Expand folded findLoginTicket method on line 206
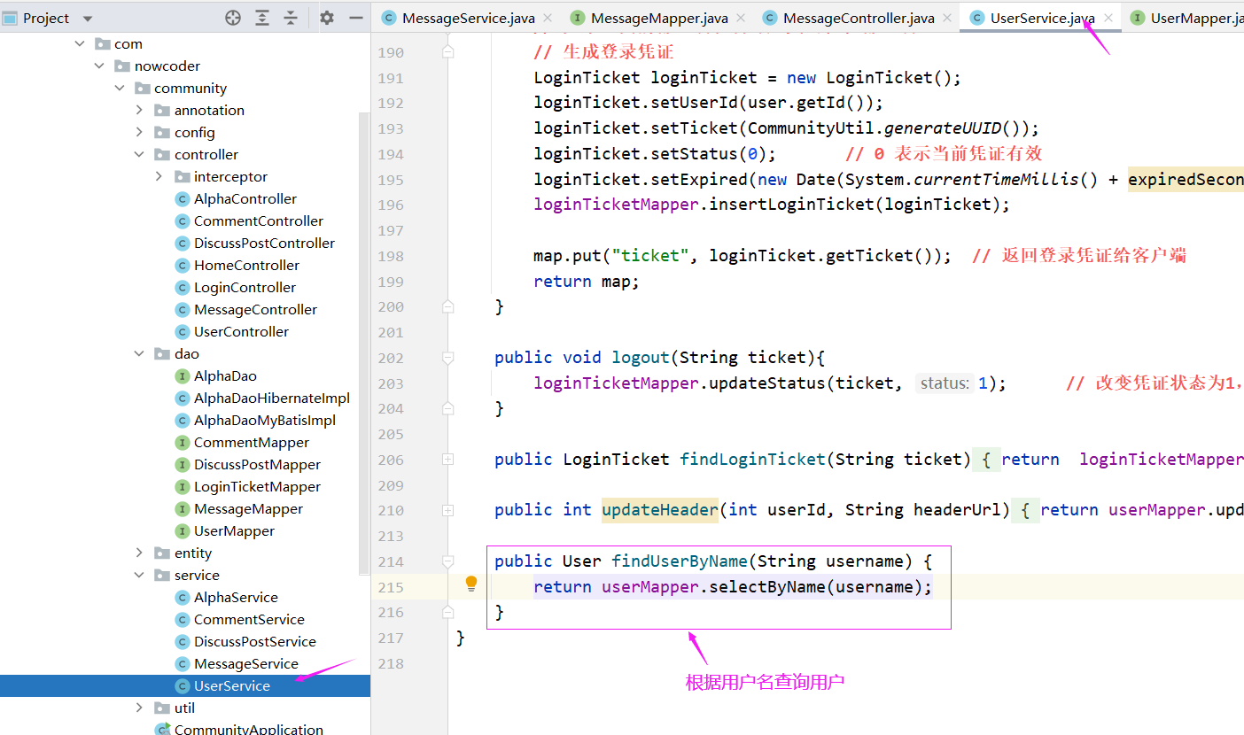The height and width of the screenshot is (735, 1244). [447, 460]
